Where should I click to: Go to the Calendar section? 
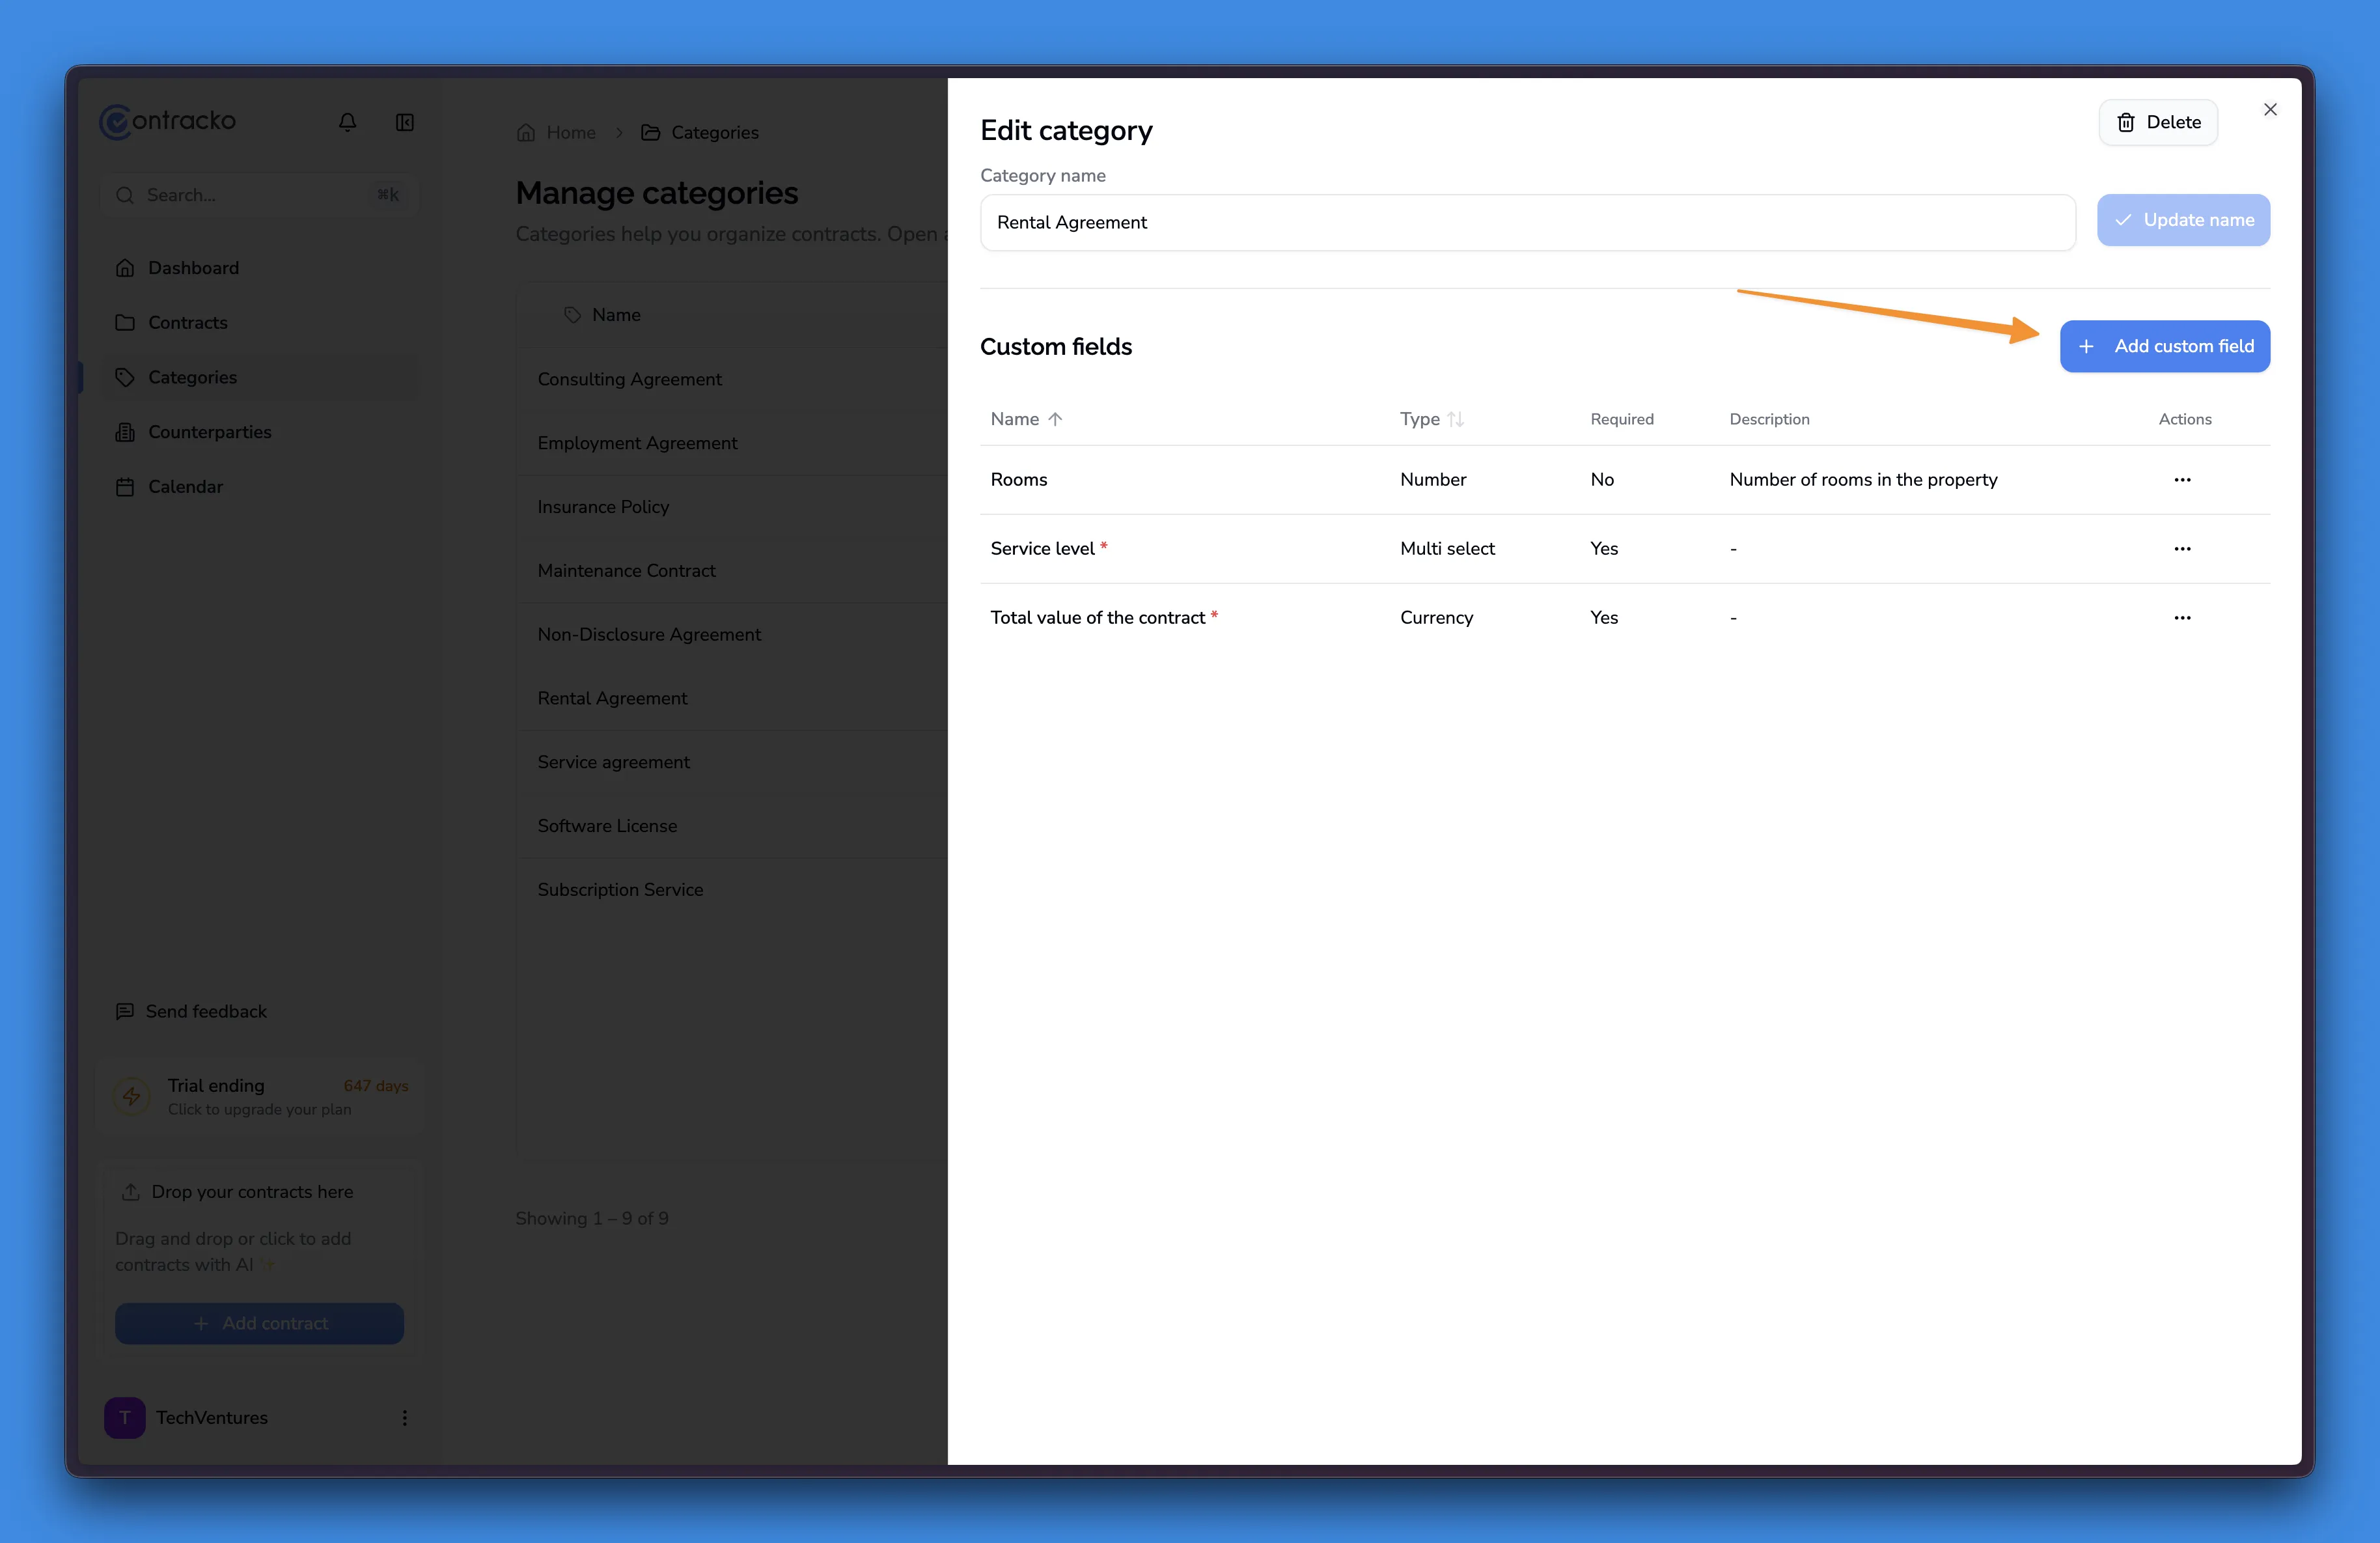pyautogui.click(x=186, y=486)
